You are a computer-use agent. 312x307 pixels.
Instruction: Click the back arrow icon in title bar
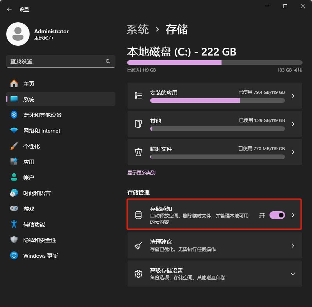9,9
